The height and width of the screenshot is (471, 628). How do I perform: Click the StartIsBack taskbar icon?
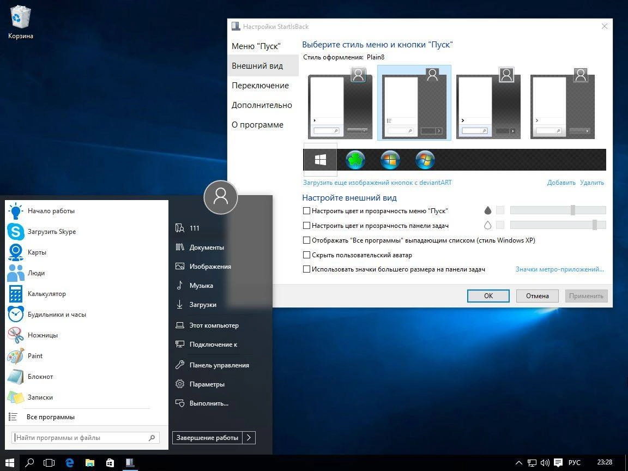pos(130,463)
